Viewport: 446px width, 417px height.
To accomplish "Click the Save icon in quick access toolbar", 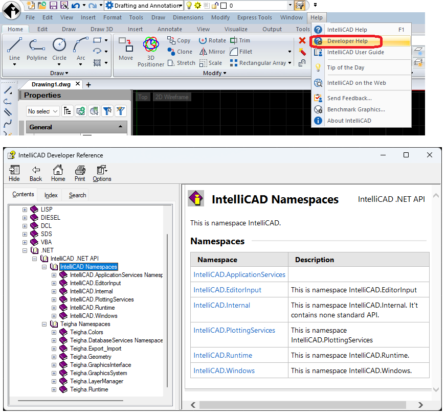I will 53,6.
